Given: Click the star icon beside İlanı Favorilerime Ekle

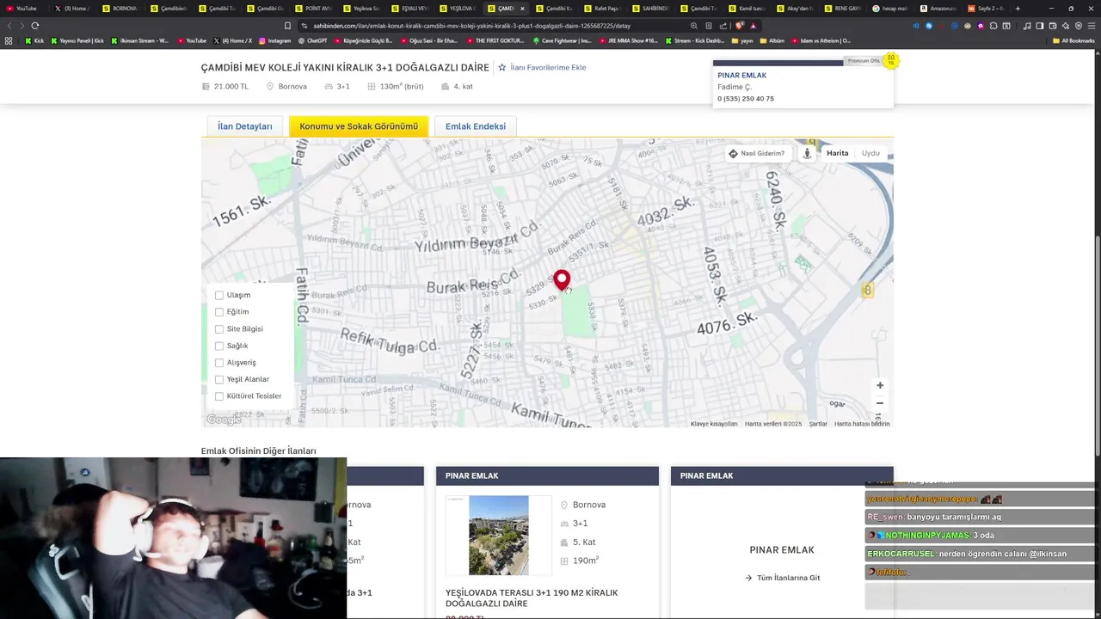Looking at the screenshot, I should [502, 67].
